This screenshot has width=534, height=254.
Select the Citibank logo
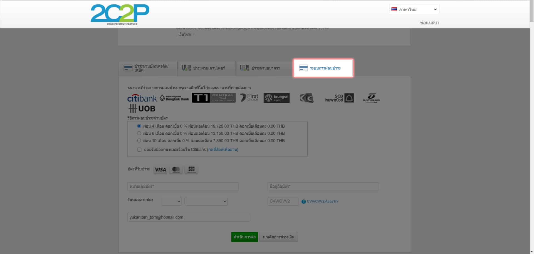point(142,98)
